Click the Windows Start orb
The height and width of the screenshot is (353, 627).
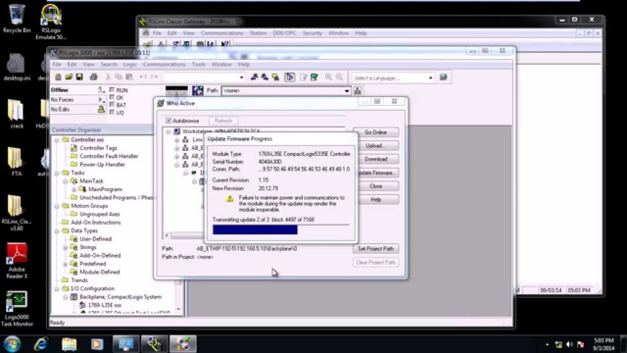(12, 344)
